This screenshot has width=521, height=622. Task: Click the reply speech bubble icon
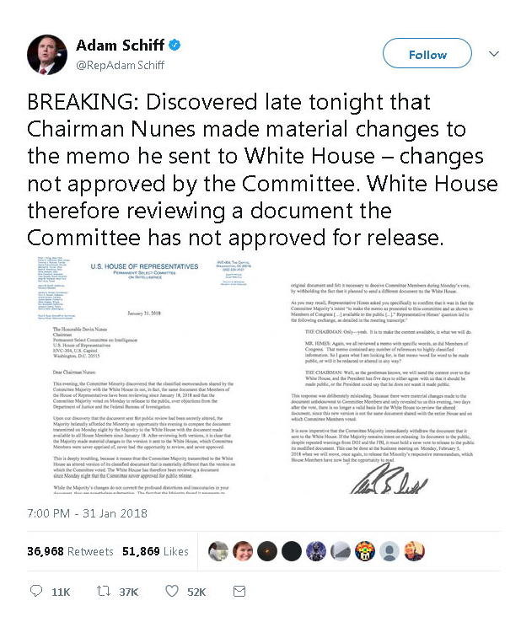pyautogui.click(x=35, y=592)
